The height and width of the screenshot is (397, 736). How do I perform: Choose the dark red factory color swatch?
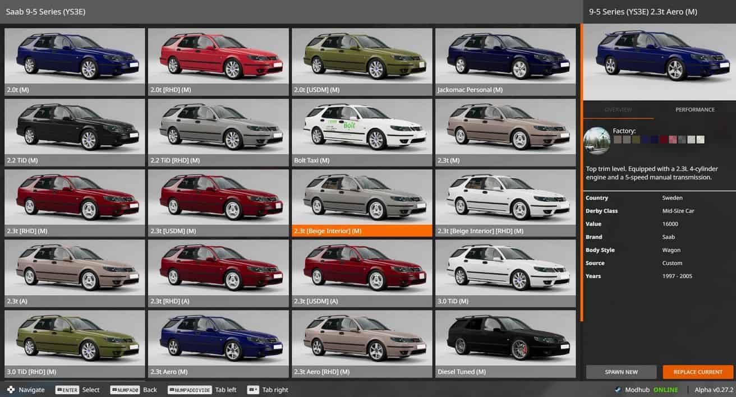point(664,140)
